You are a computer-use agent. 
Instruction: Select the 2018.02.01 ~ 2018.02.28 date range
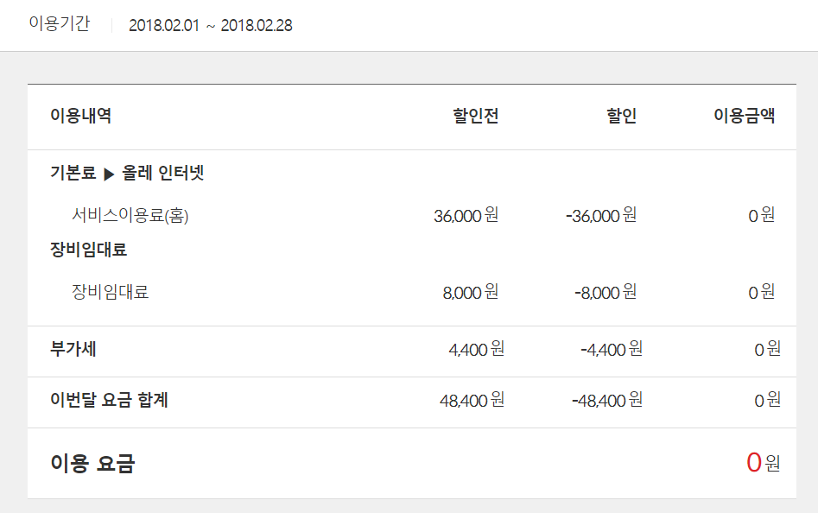pos(210,25)
